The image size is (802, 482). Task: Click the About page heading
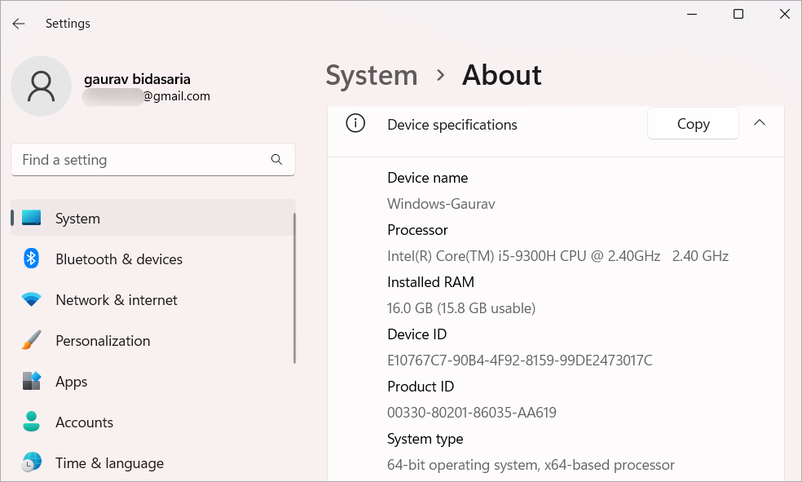tap(502, 75)
